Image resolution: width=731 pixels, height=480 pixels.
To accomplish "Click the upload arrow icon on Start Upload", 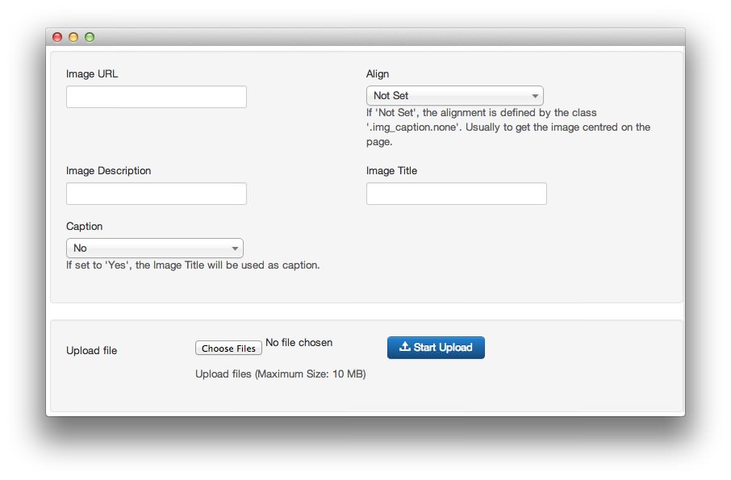I will 405,347.
